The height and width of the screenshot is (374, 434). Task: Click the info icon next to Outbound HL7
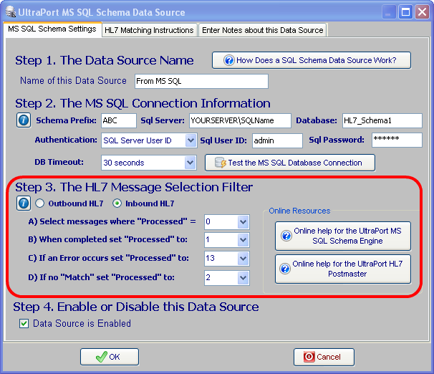pos(23,203)
